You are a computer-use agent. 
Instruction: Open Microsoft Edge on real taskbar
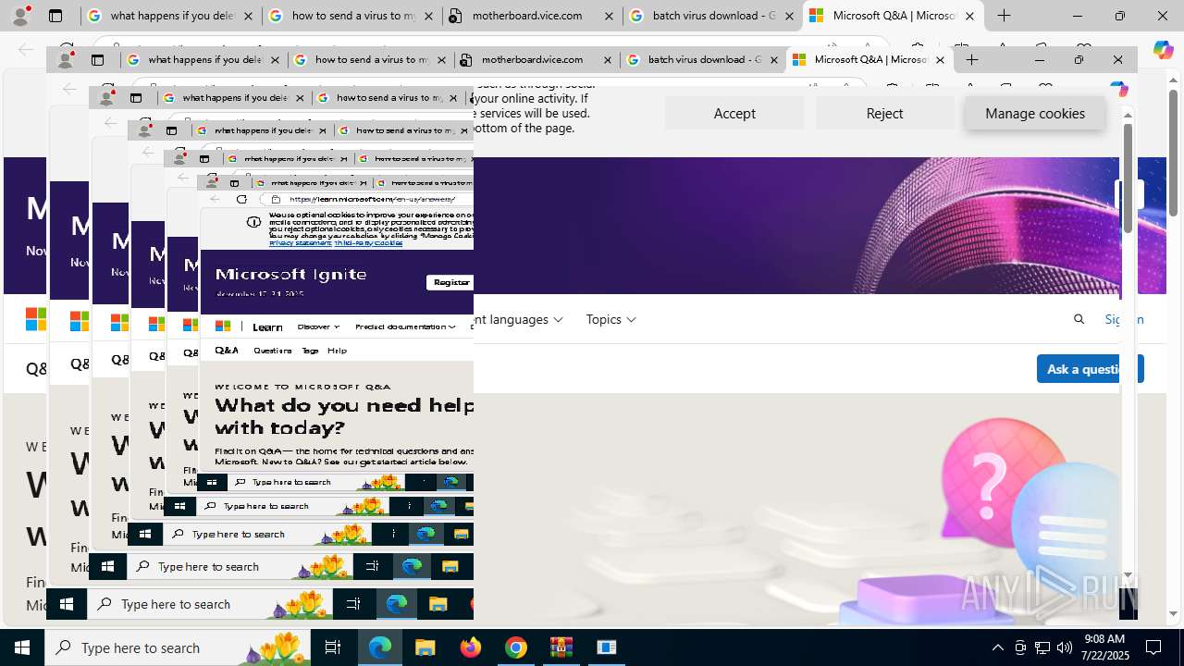pos(380,647)
